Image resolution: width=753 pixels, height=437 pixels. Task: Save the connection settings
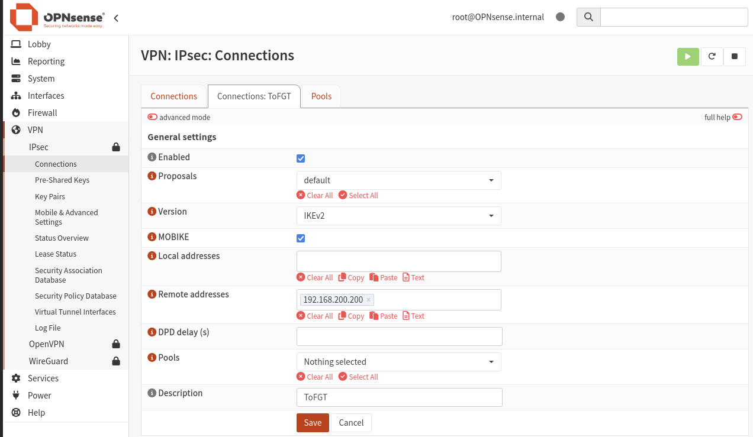pyautogui.click(x=313, y=423)
